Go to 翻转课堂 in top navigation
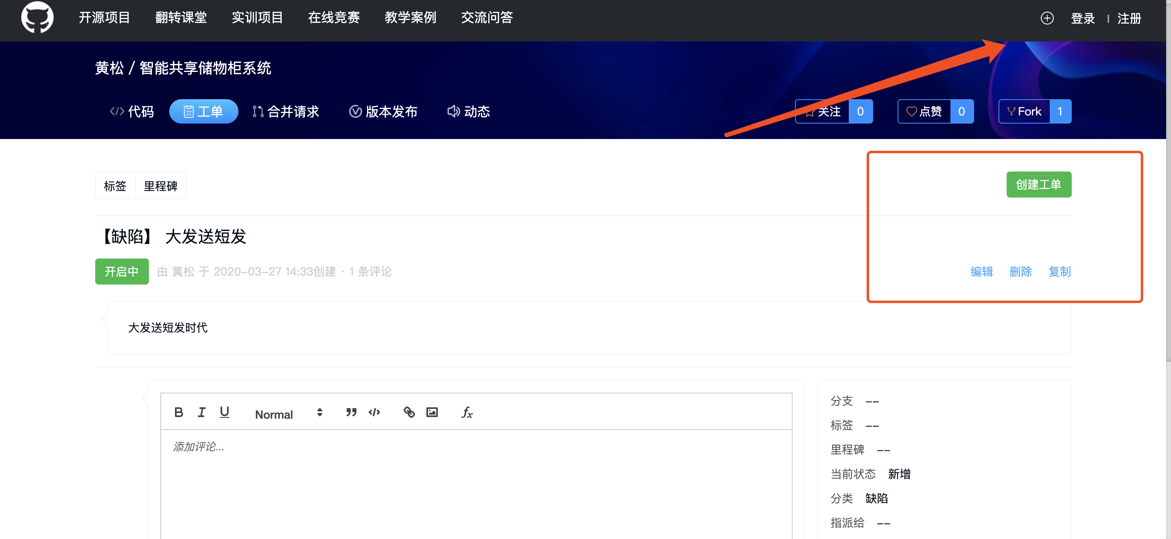1171x539 pixels. click(x=181, y=18)
